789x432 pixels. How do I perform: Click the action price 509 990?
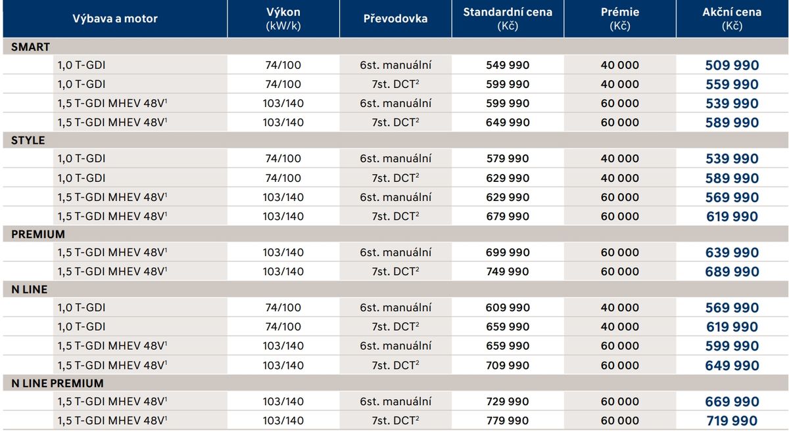point(732,66)
